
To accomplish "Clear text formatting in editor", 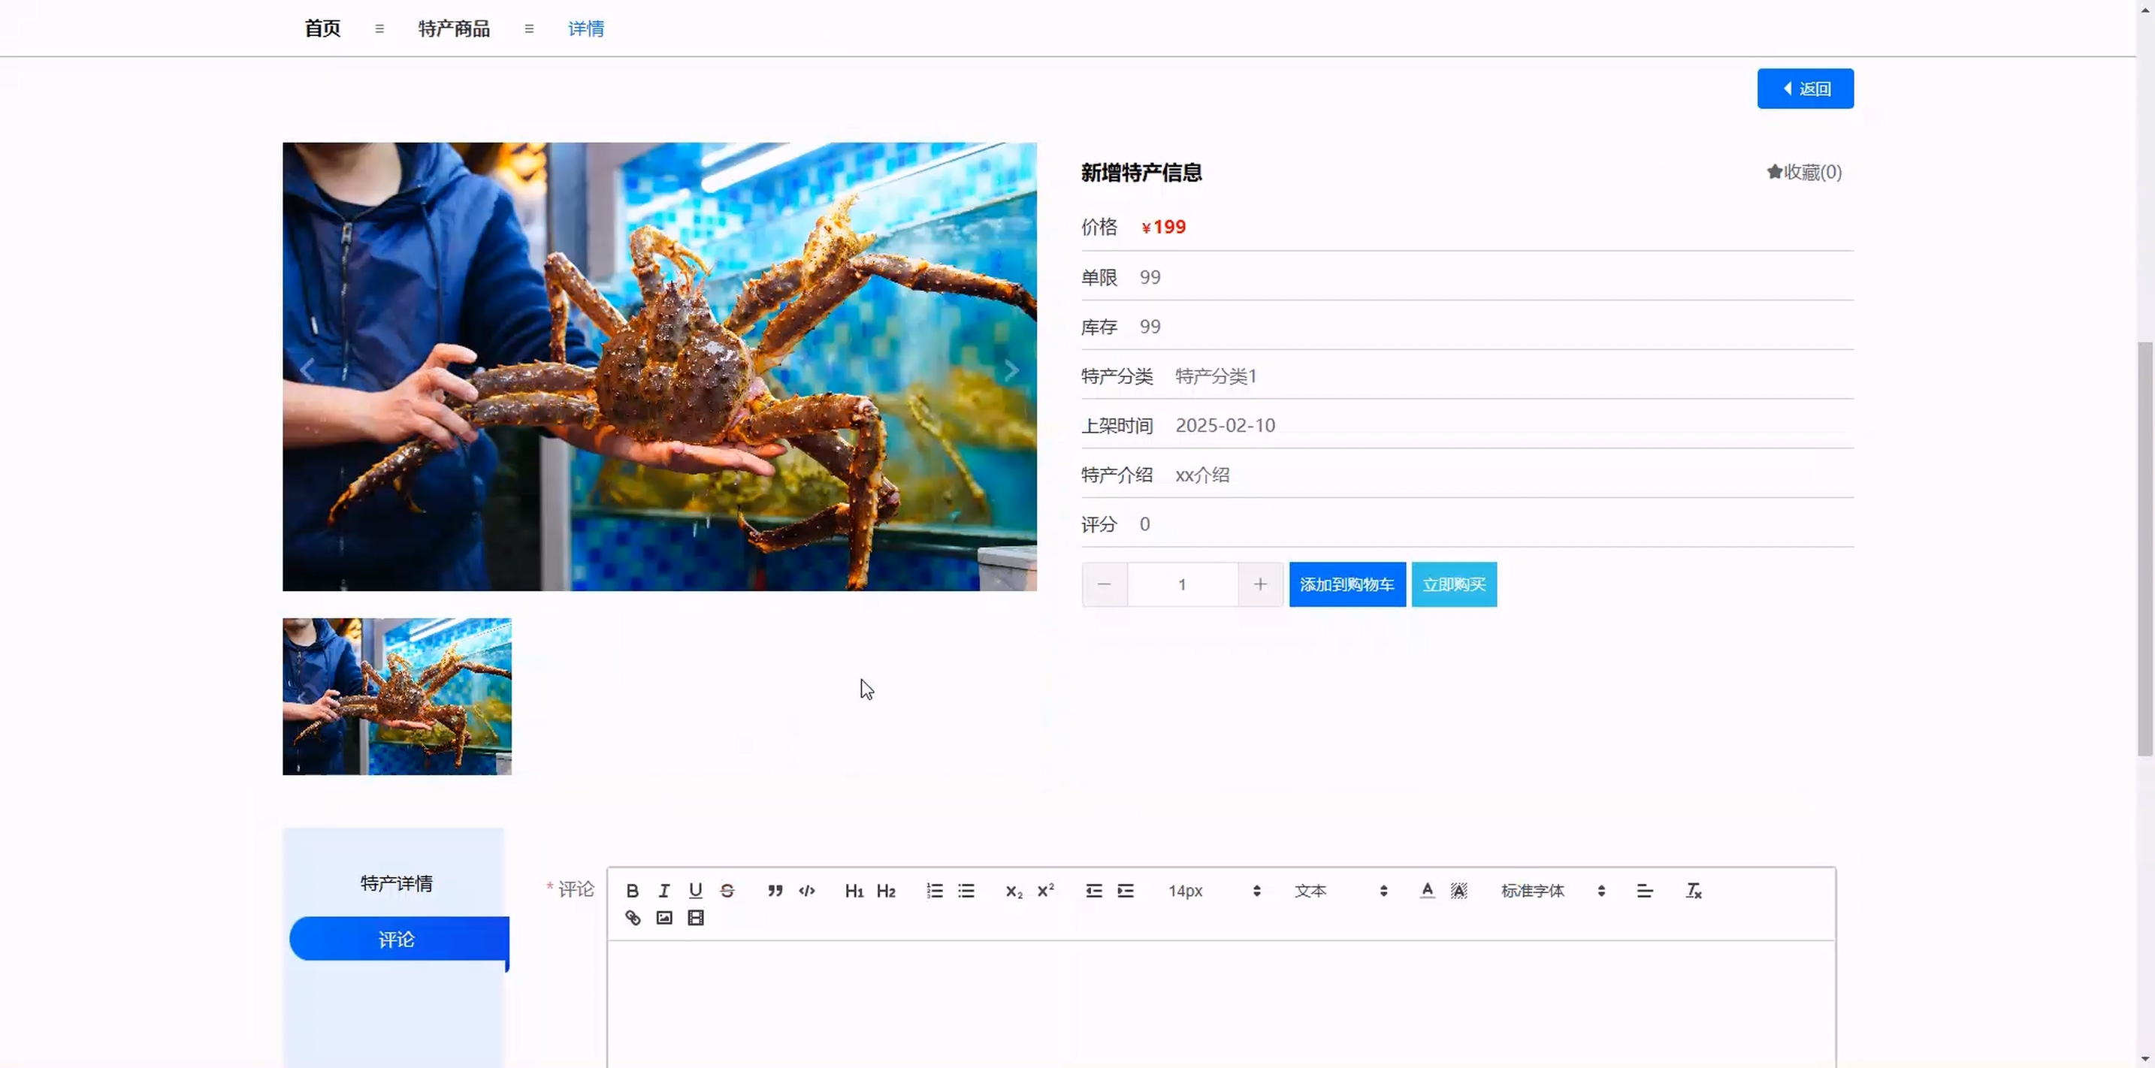I will pyautogui.click(x=1693, y=891).
